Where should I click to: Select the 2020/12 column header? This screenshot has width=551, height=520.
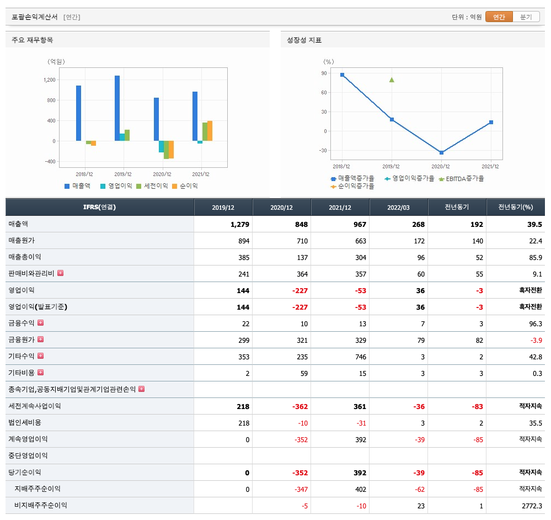click(x=281, y=208)
